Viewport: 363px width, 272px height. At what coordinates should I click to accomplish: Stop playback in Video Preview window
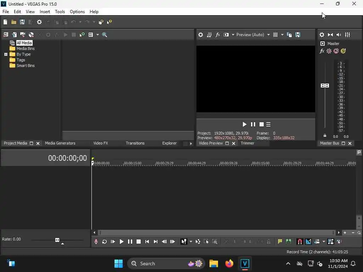[x=262, y=124]
